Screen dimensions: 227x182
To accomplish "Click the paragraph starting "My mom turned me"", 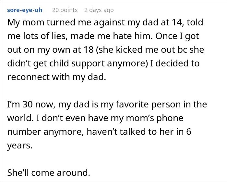I will coord(106,49).
